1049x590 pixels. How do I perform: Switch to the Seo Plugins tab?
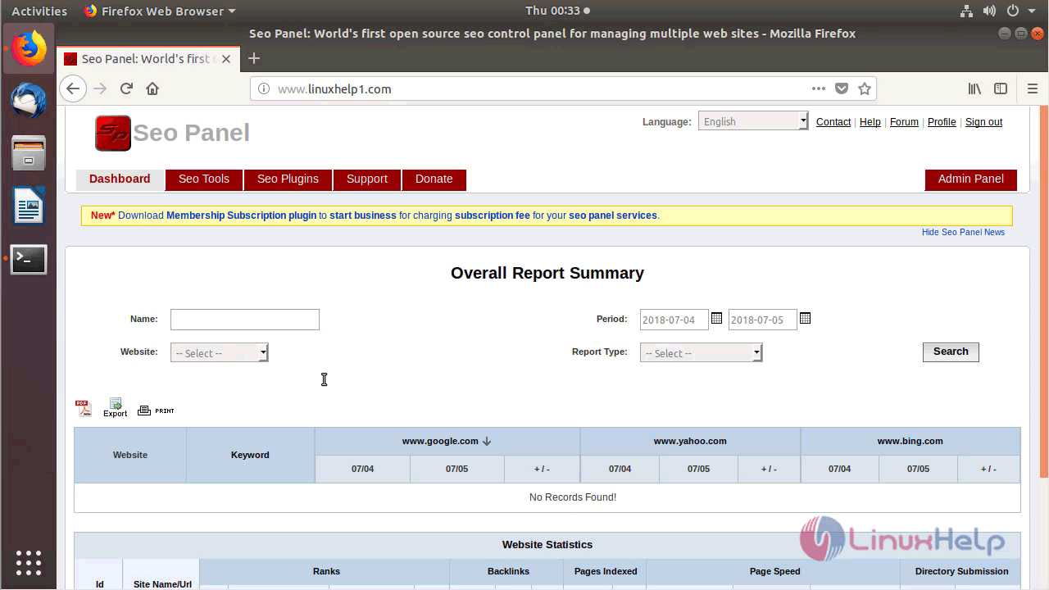click(x=288, y=179)
